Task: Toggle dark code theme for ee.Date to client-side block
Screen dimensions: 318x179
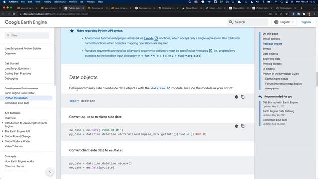Action: 237,126
